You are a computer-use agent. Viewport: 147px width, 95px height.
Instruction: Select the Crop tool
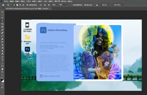point(2,24)
